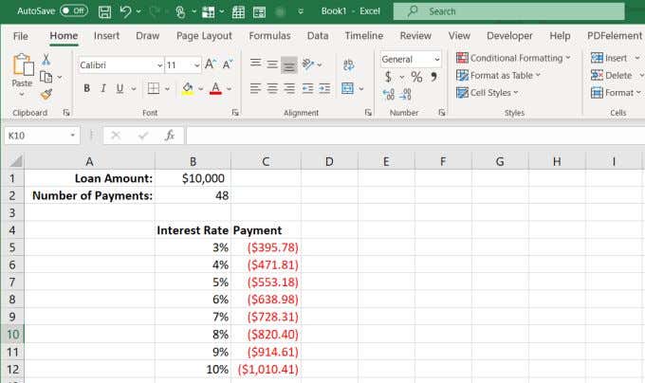Click Align Left icon
Image resolution: width=645 pixels, height=383 pixels.
(255, 88)
